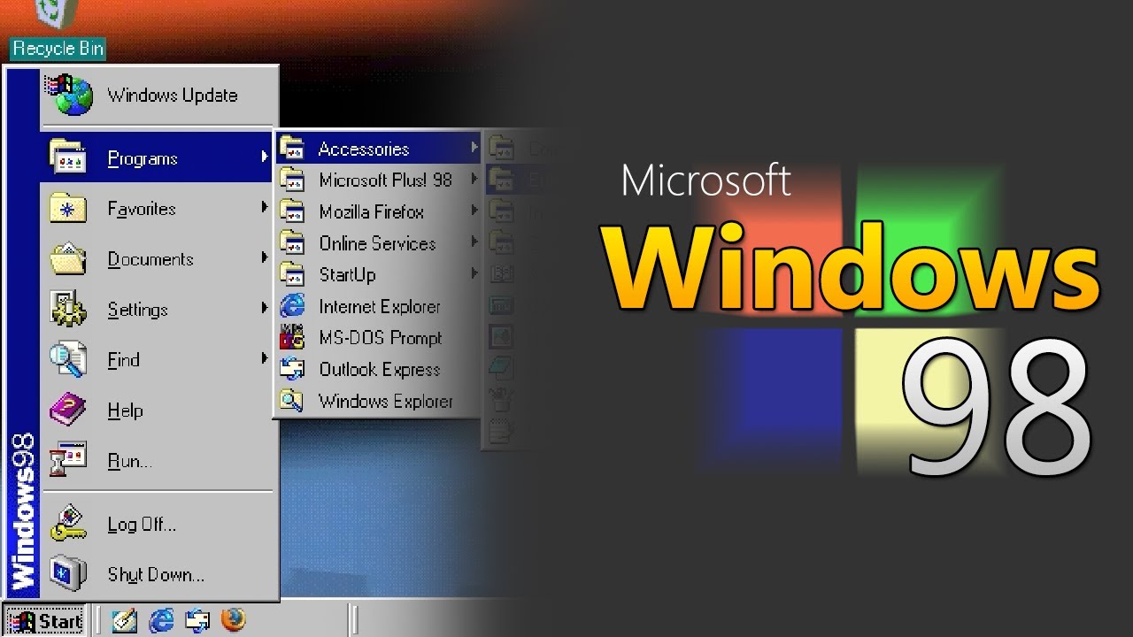
Task: Launch Outlook Express from Programs menu
Action: click(379, 369)
